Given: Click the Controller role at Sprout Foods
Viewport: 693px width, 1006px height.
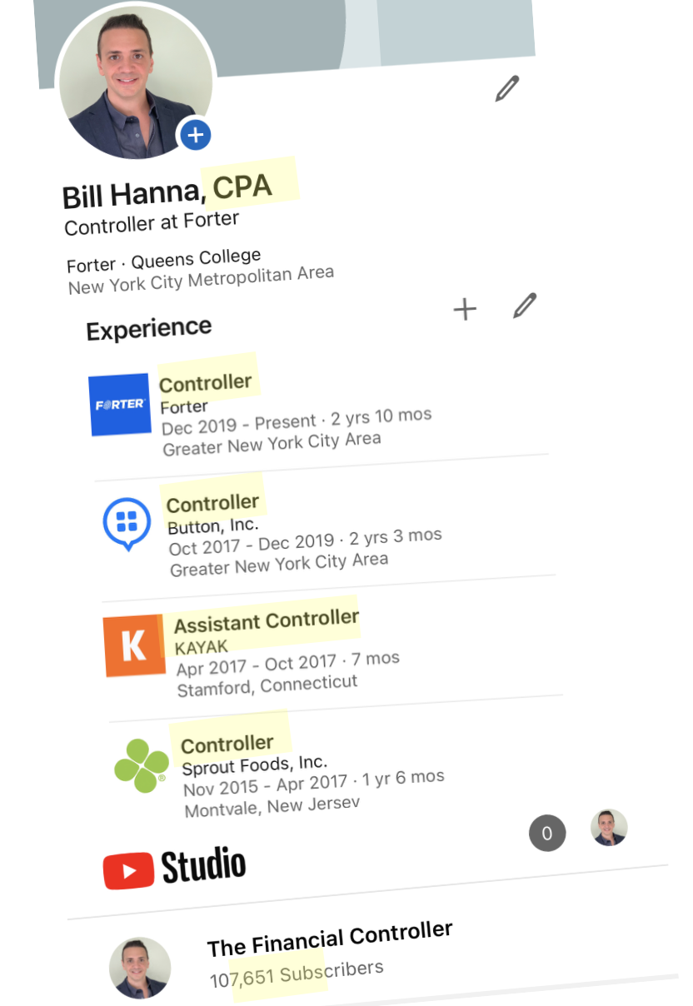Looking at the screenshot, I should [227, 744].
